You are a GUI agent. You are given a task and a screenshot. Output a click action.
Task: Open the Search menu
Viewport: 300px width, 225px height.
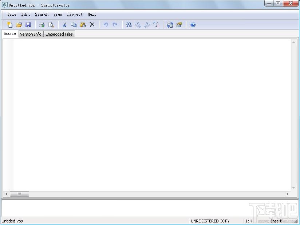42,15
